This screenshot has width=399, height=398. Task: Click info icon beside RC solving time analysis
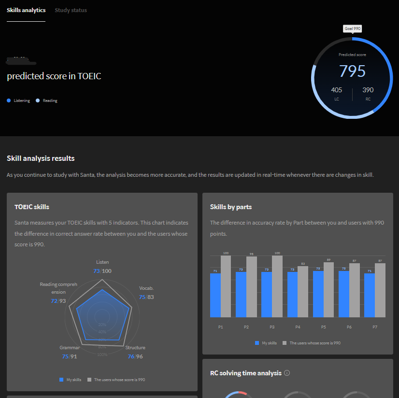pos(287,373)
